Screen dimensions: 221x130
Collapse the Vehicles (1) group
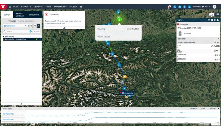[x=4, y=36]
